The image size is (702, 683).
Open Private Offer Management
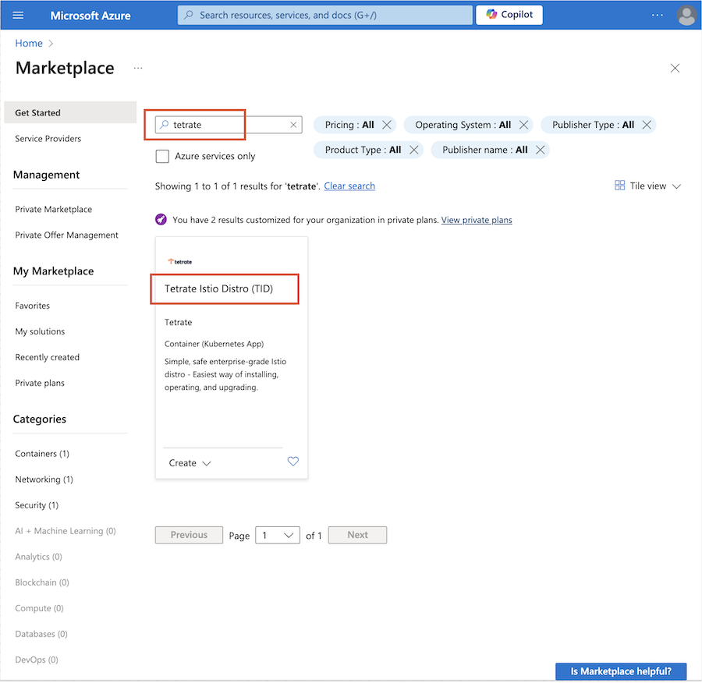pos(66,235)
